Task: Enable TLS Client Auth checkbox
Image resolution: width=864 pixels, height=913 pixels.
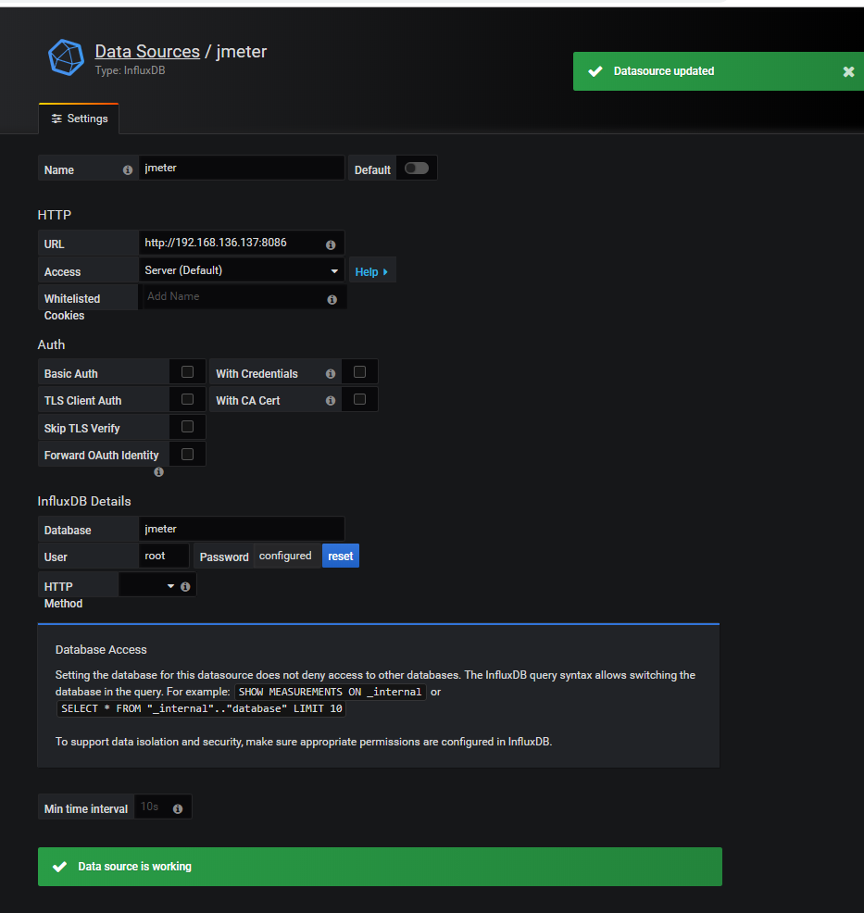Action: click(187, 399)
